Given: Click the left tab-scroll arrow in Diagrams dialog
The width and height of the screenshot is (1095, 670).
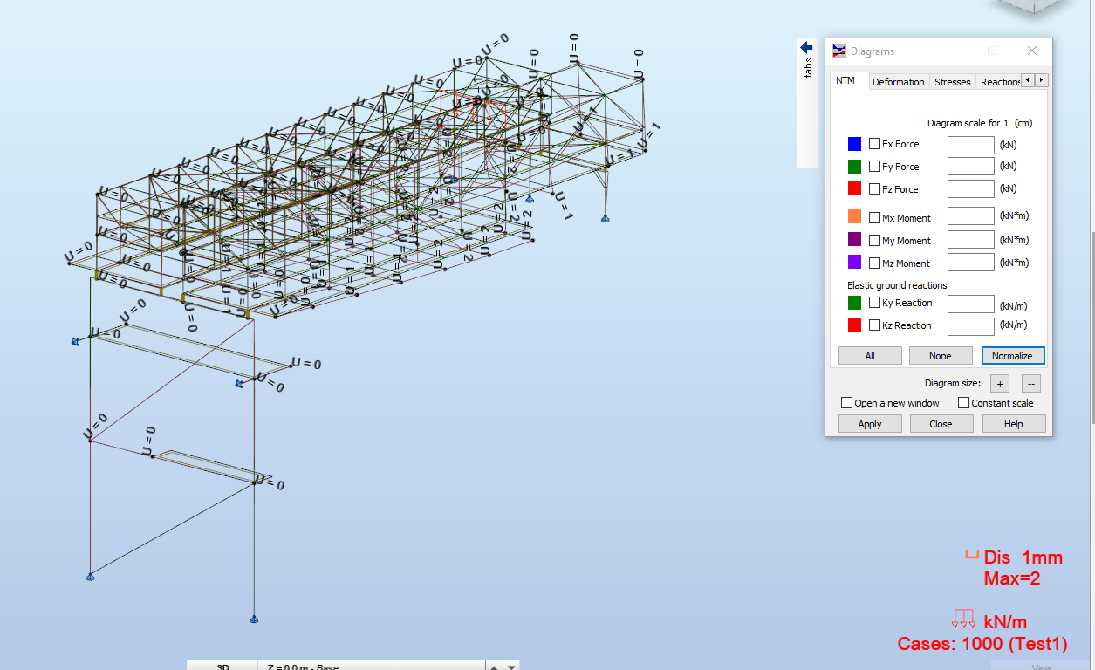Looking at the screenshot, I should point(1027,79).
